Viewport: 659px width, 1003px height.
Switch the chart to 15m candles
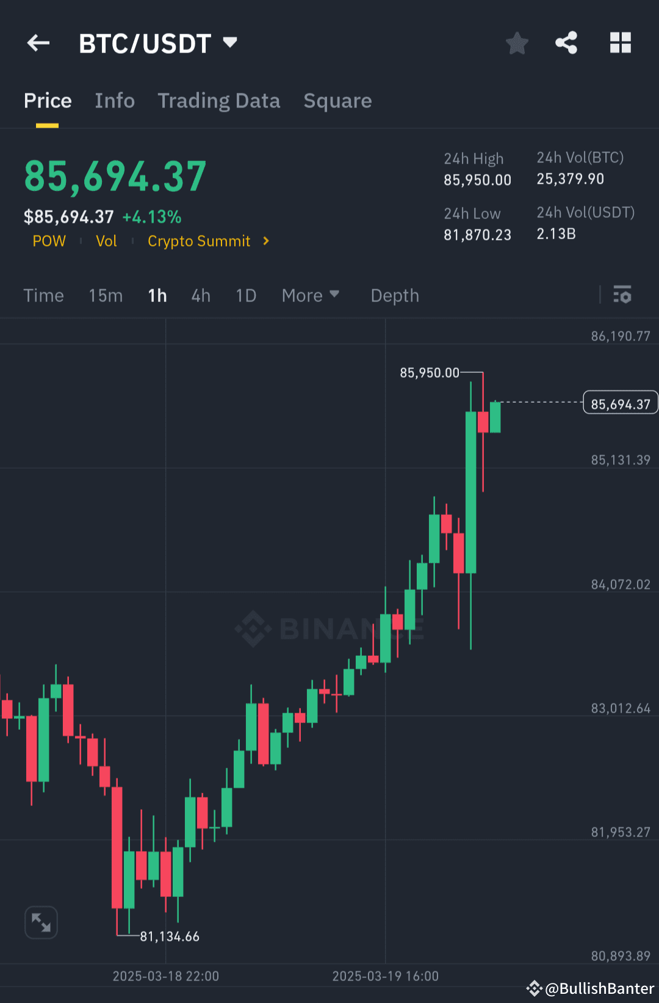tap(105, 295)
